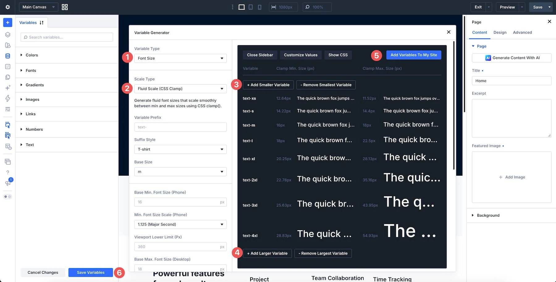Click the Show CSS button

pyautogui.click(x=338, y=55)
